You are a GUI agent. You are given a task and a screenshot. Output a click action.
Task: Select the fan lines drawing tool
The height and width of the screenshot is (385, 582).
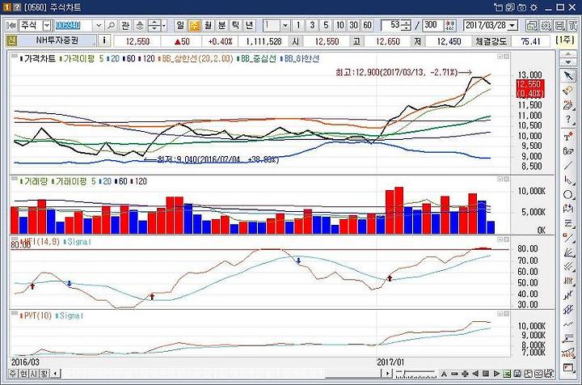pyautogui.click(x=568, y=252)
